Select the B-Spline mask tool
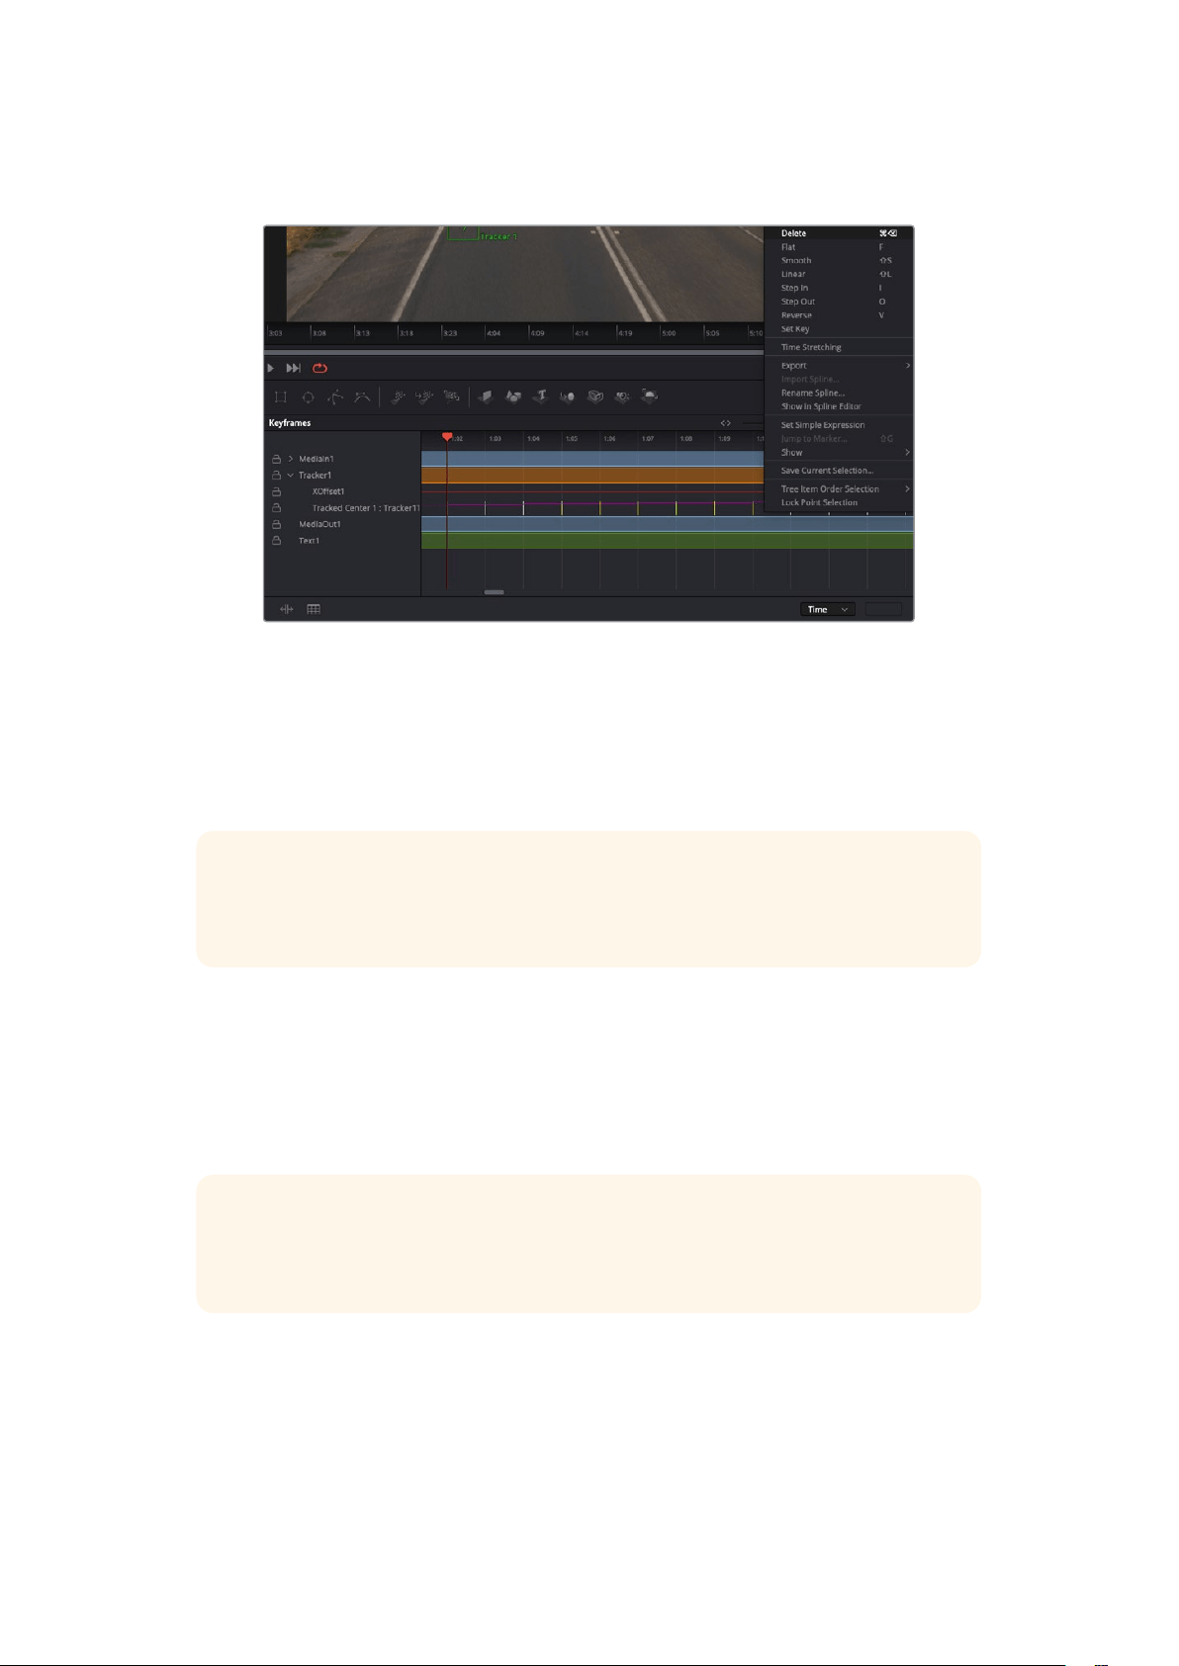The image size is (1179, 1666). [362, 396]
